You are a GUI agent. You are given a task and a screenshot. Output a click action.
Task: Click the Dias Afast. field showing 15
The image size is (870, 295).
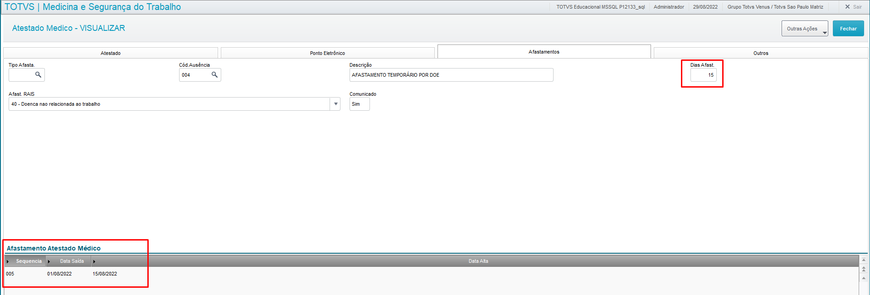(x=703, y=75)
